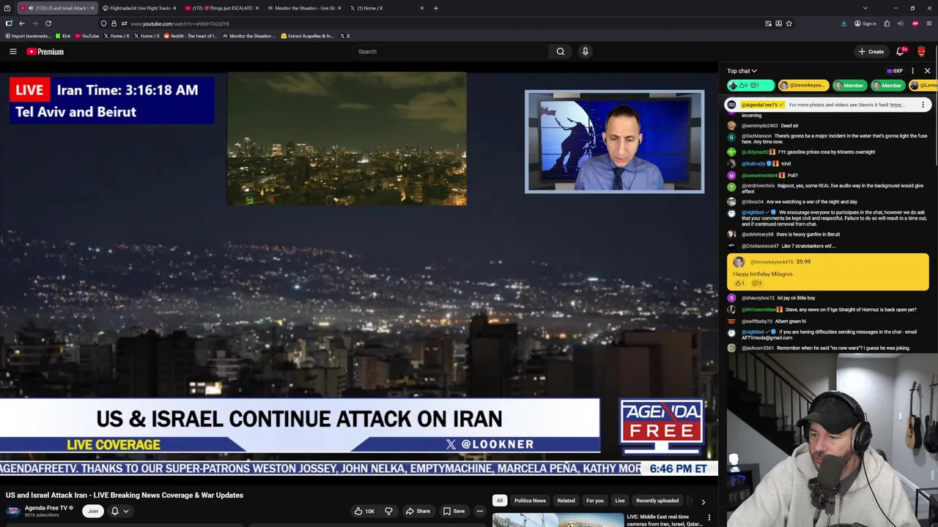Click the teal likes and replies ticker chip
This screenshot has width=938, height=527.
coord(750,86)
